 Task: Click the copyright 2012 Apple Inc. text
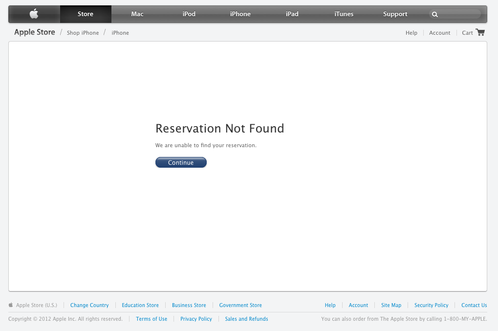click(65, 319)
